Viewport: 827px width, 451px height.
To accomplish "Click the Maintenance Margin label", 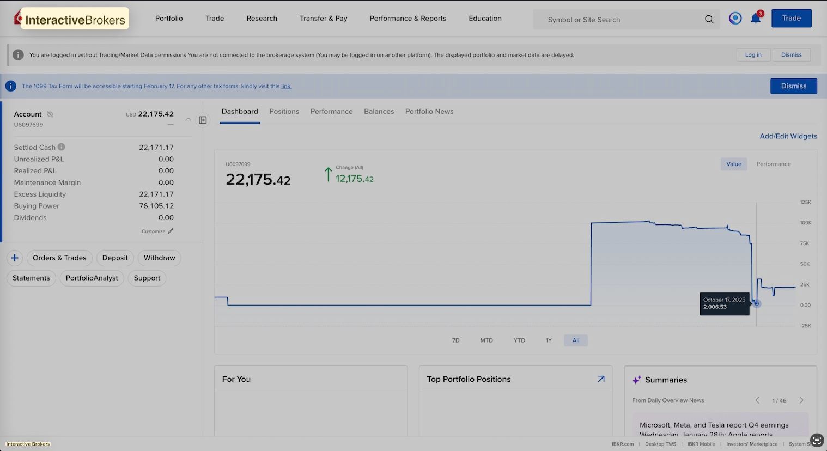I will pos(47,182).
